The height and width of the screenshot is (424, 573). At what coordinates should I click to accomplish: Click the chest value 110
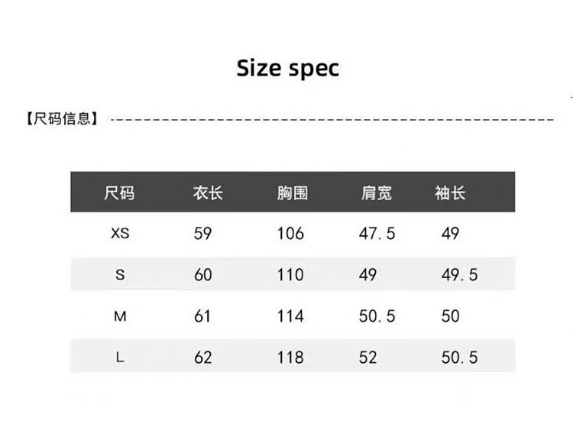tap(290, 275)
